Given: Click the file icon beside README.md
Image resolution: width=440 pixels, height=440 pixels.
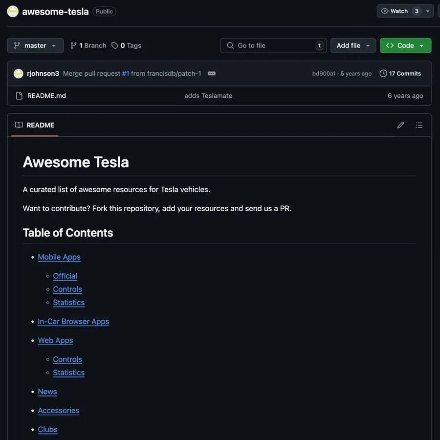Looking at the screenshot, I should 19,96.
